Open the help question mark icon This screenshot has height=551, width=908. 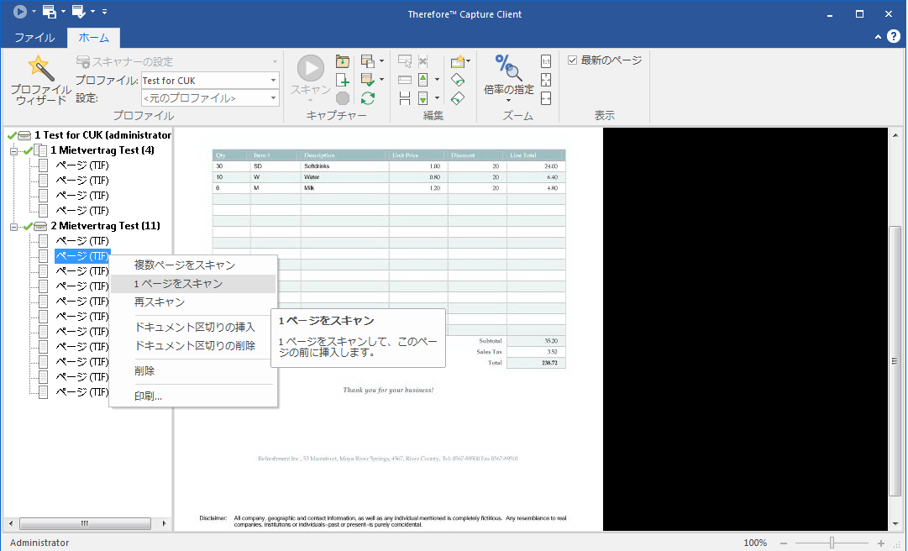(894, 36)
